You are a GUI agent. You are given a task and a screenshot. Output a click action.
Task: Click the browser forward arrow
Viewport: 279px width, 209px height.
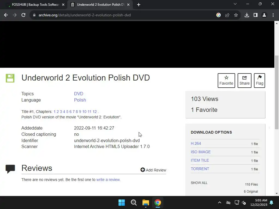(15, 15)
